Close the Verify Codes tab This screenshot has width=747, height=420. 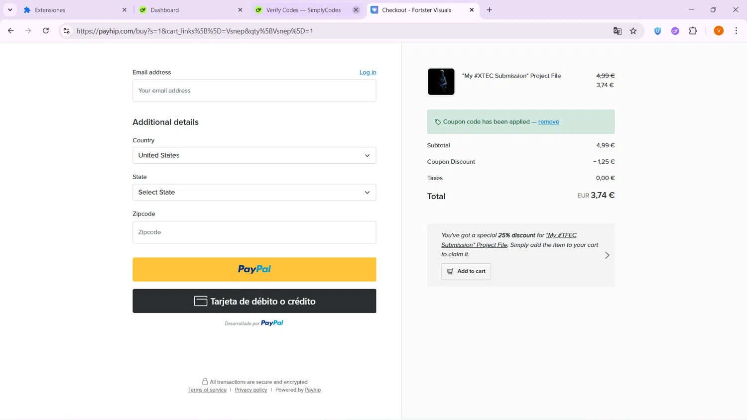356,10
